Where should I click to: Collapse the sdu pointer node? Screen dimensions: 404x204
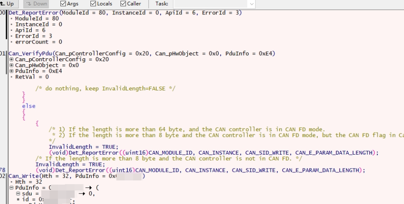pyautogui.click(x=18, y=193)
